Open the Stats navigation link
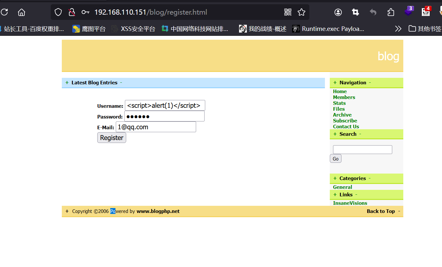Screen dimensions: 442x267 [x=339, y=103]
